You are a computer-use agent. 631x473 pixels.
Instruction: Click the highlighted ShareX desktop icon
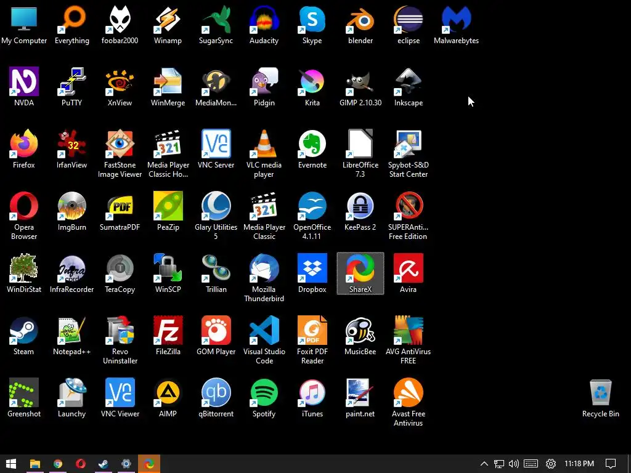360,273
